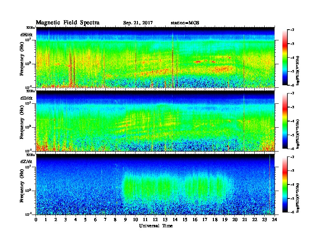Image resolution: width=327 pixels, height=252 pixels.
Task: Click the "Magnetic Field Spectra" title
Action: click(x=68, y=23)
